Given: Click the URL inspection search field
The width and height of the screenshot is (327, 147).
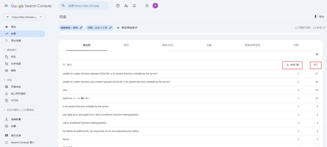Looking at the screenshot, I should pos(84,6).
